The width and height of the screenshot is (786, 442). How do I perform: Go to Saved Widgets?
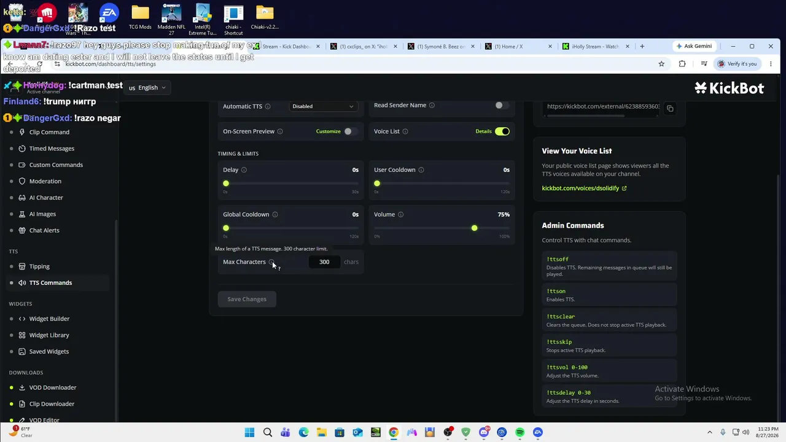tap(49, 352)
